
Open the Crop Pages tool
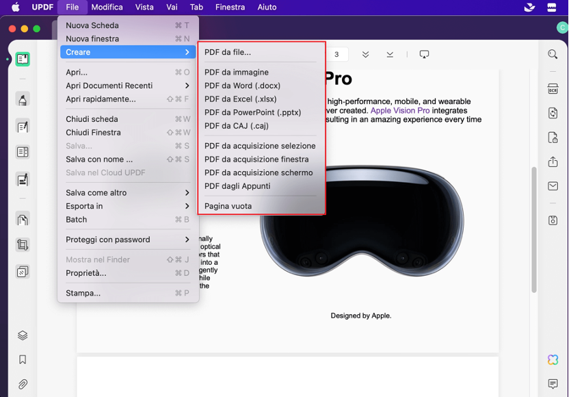coord(23,245)
